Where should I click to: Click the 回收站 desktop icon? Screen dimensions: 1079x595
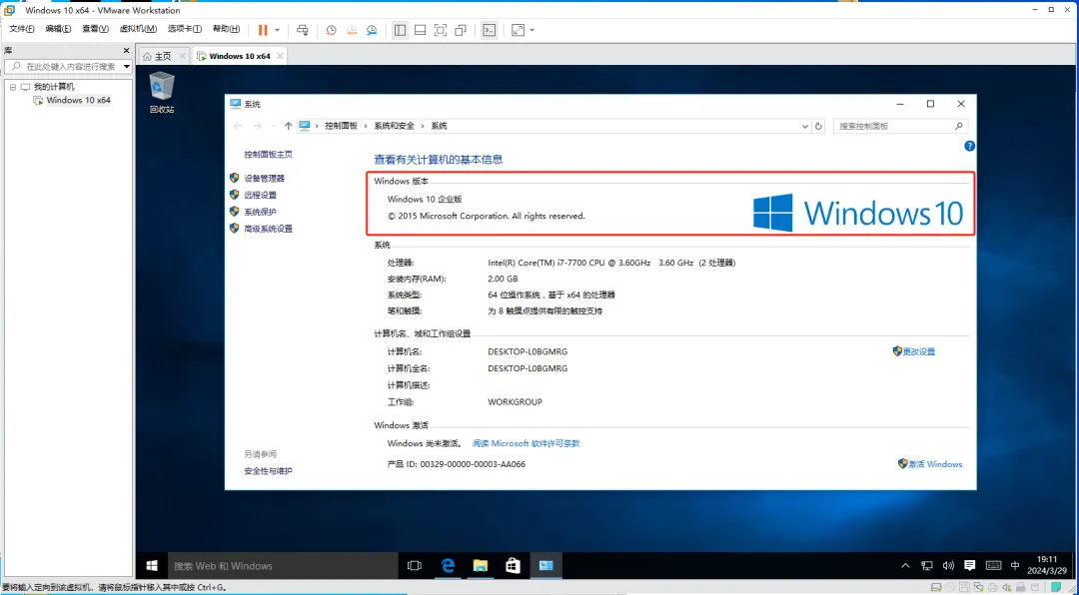point(163,93)
